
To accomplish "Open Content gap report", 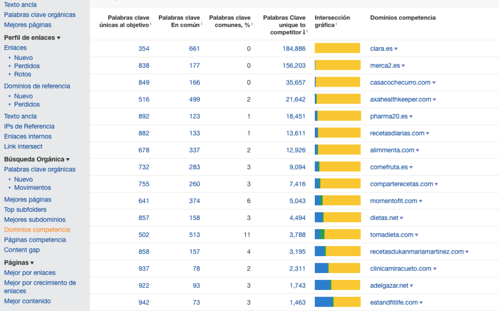I will pos(22,250).
